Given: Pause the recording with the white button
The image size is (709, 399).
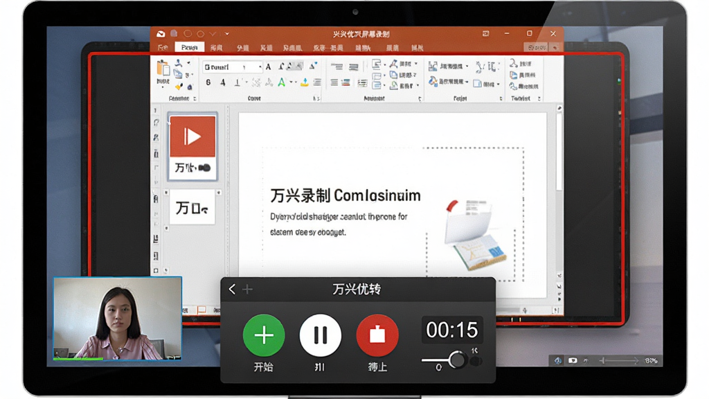Looking at the screenshot, I should [x=321, y=335].
